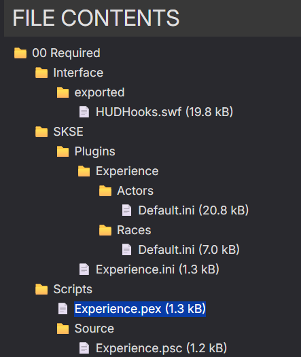Click highlighted Experience.pex file entry
Viewport: 301px width, 357px height.
[x=140, y=309]
